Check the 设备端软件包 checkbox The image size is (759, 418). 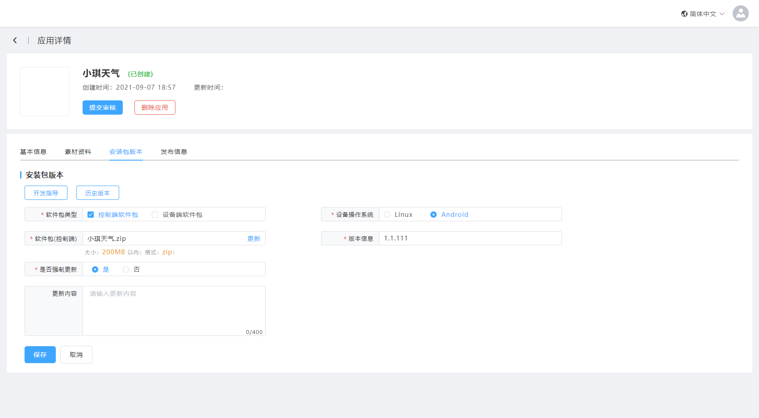click(x=155, y=215)
